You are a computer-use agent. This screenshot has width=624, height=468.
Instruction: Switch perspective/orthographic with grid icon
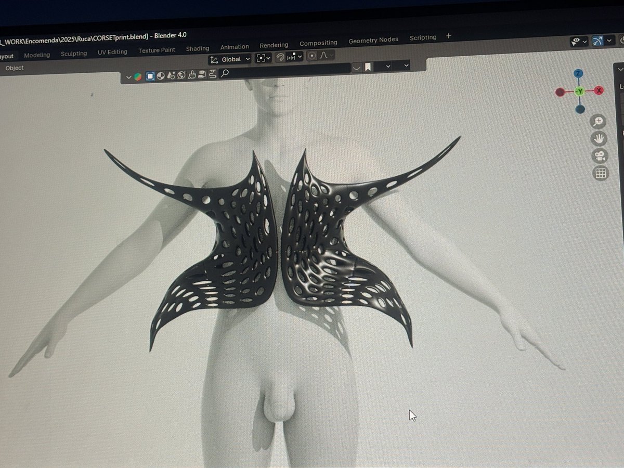click(601, 173)
